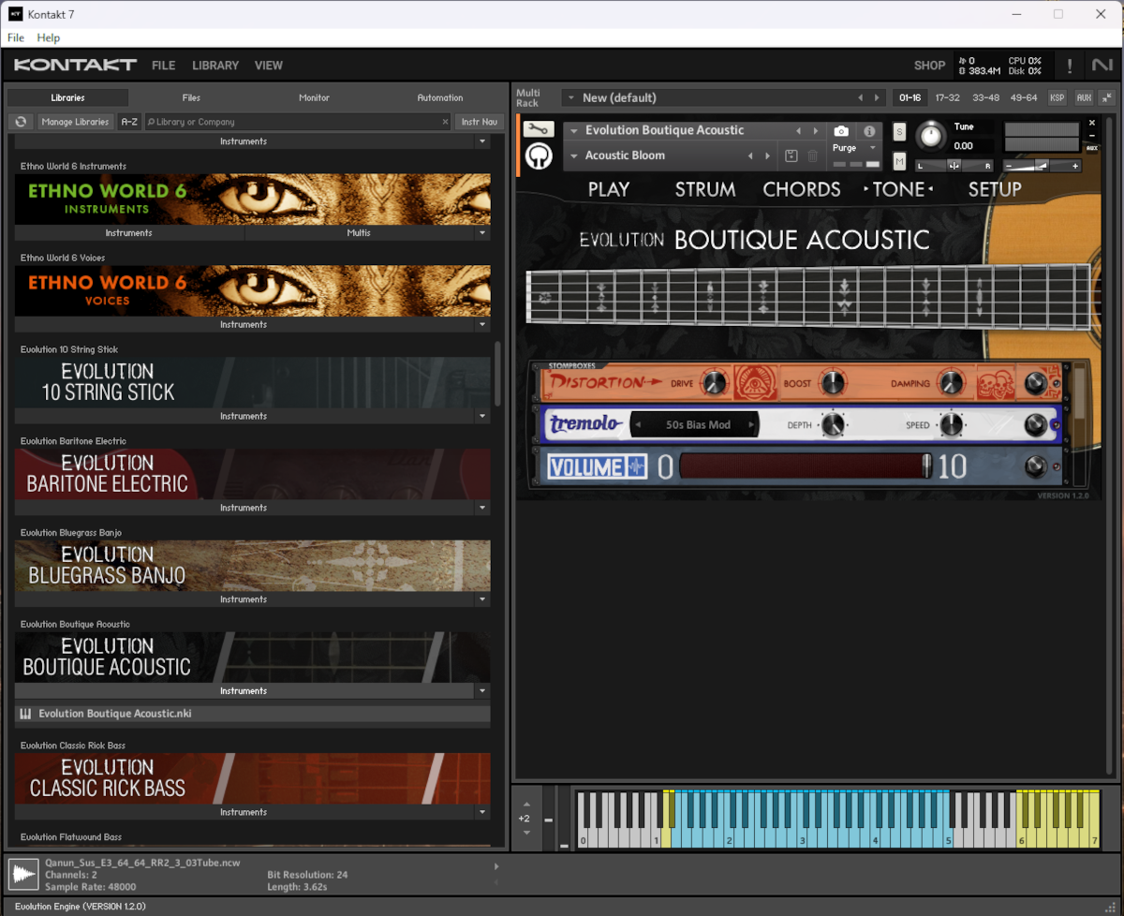Show instrument info with the i icon
The height and width of the screenshot is (916, 1124).
pos(869,131)
